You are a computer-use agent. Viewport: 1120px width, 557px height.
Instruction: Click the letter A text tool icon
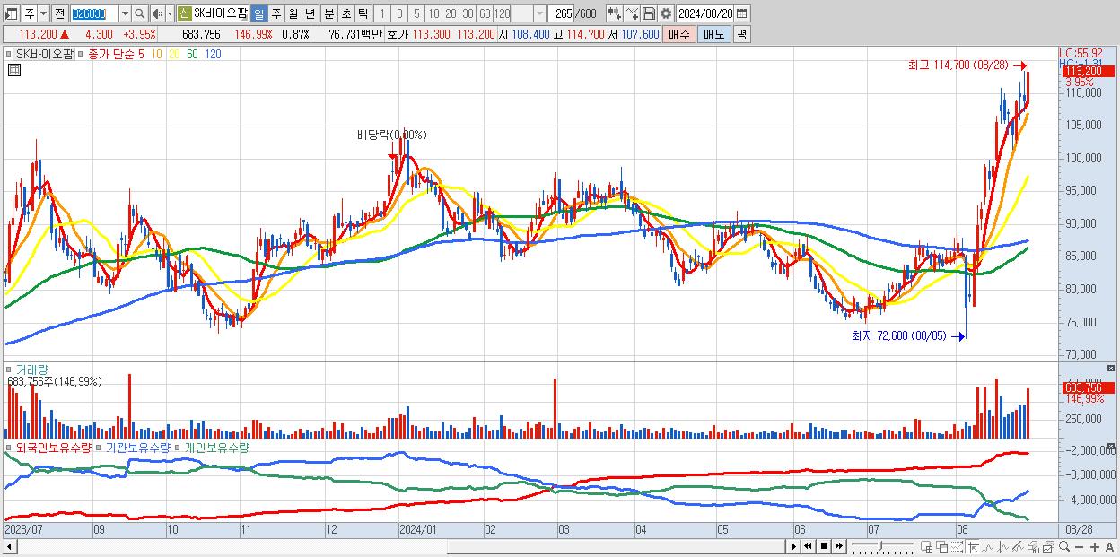(1110, 547)
